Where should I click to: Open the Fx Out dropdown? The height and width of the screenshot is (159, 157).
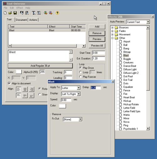pyautogui.click(x=80, y=119)
